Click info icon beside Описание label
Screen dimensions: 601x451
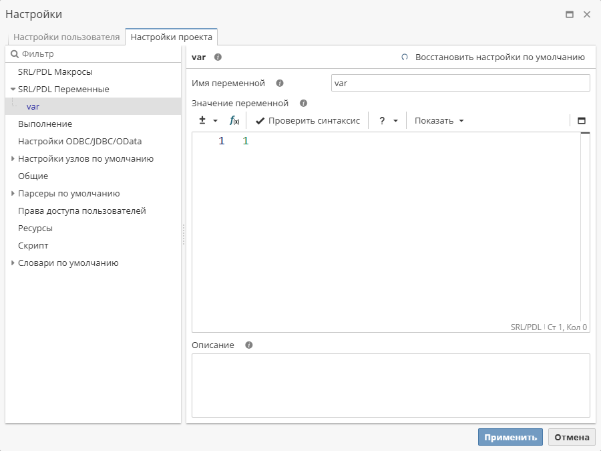(249, 345)
